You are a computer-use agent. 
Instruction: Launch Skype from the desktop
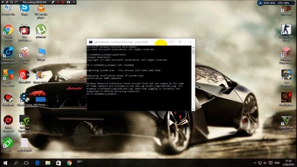click(x=25, y=10)
